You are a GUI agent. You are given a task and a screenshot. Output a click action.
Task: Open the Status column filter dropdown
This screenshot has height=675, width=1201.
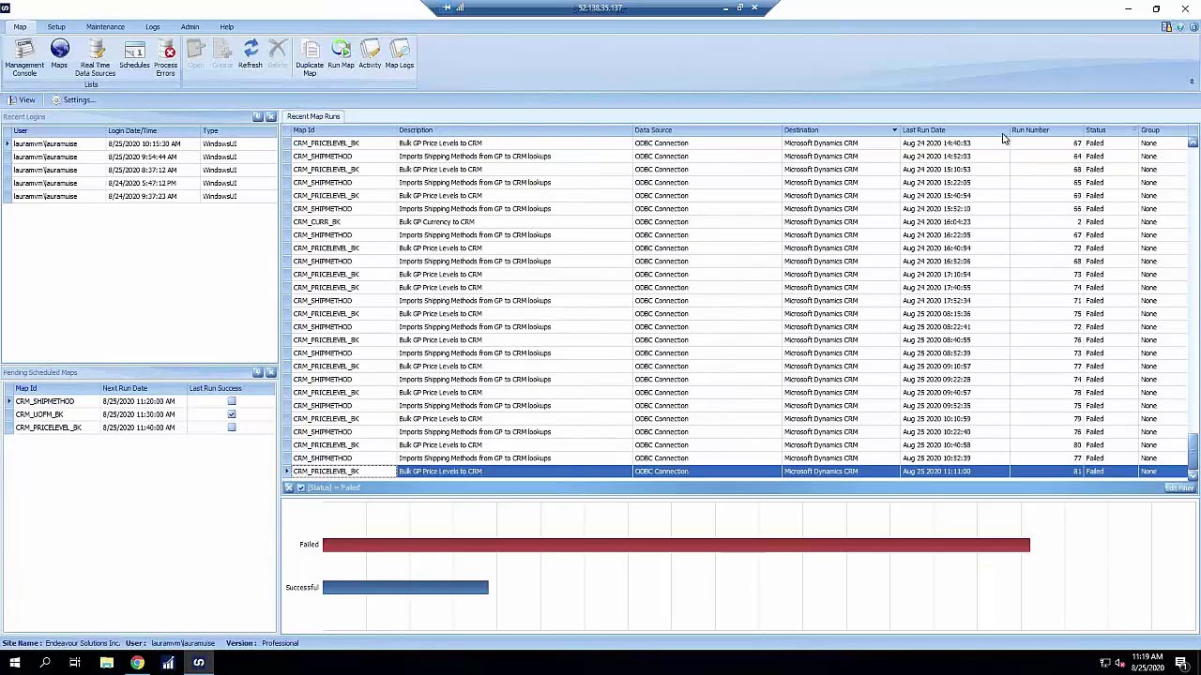pos(1133,130)
